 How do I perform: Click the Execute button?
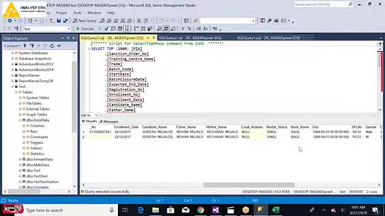point(85,29)
